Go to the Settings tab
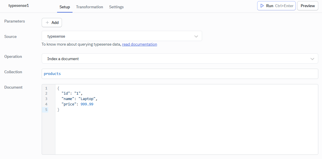The width and height of the screenshot is (322, 159). click(116, 7)
